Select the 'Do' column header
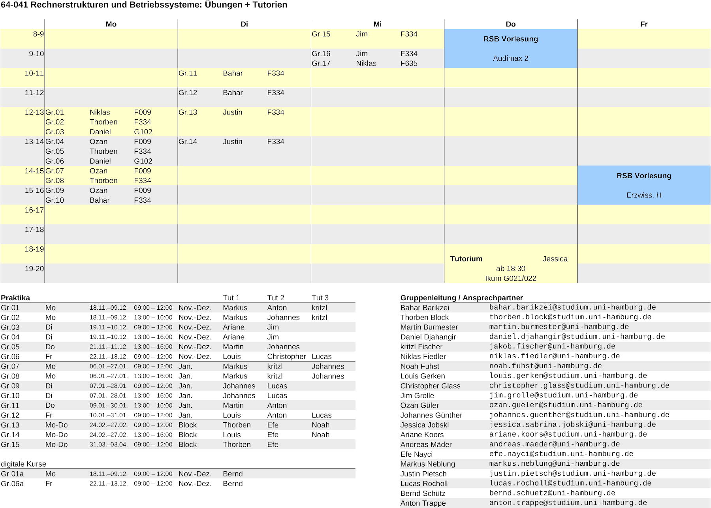711x508 pixels. (510, 24)
